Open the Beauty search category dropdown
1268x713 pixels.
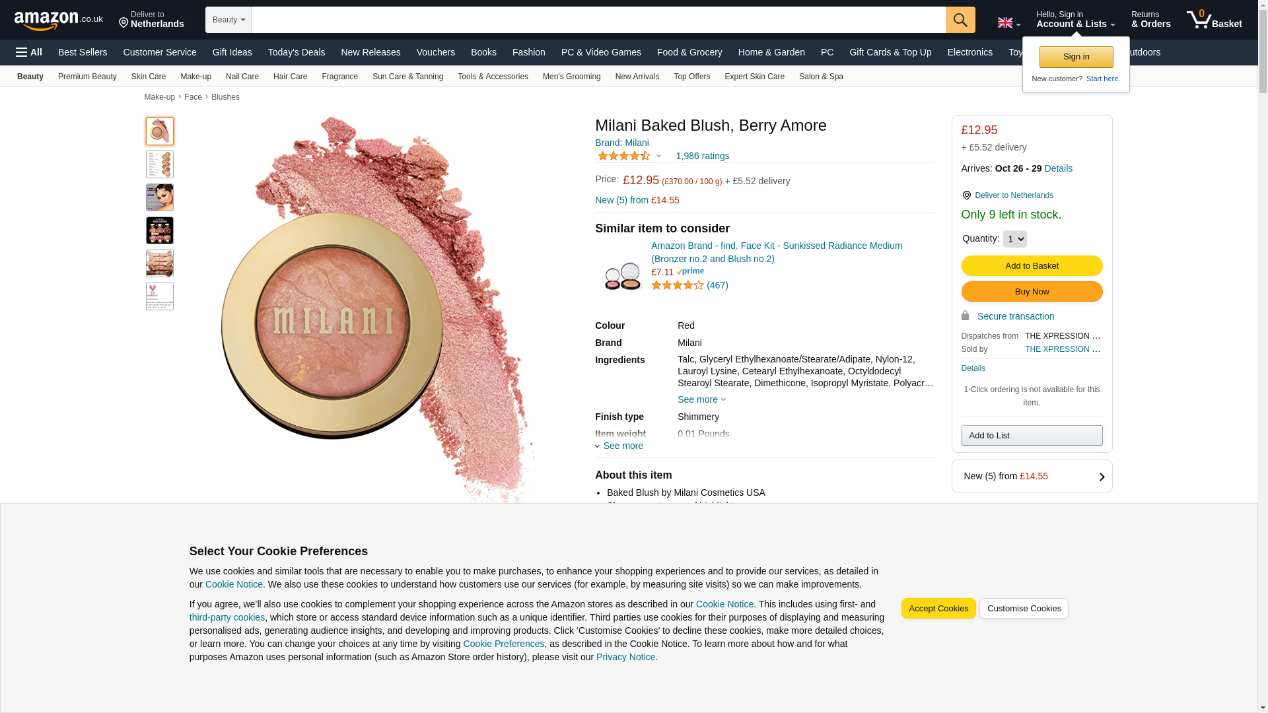229,20
